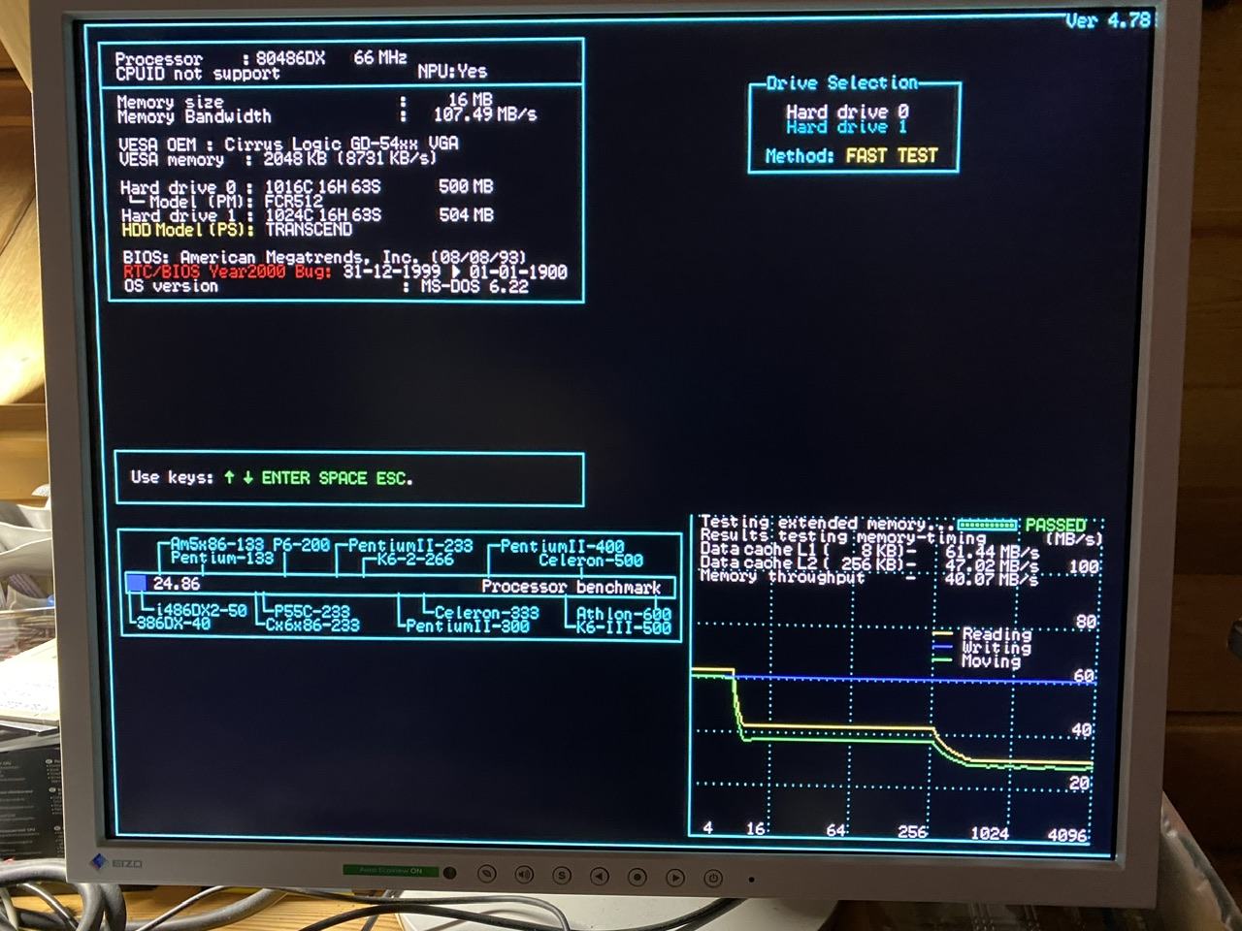The image size is (1242, 931).
Task: Click the 107.49 MB/s memory bandwidth value
Action: tap(484, 114)
